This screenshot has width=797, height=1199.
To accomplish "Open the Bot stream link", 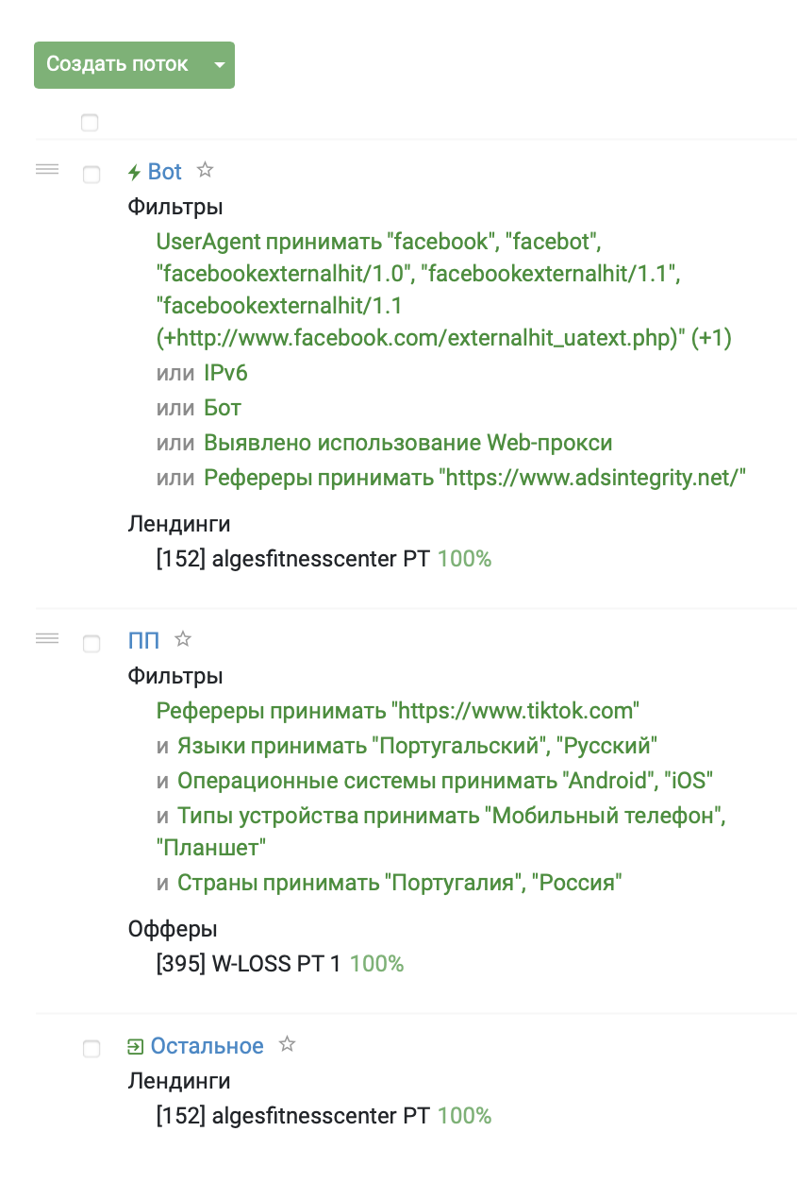I will (165, 172).
